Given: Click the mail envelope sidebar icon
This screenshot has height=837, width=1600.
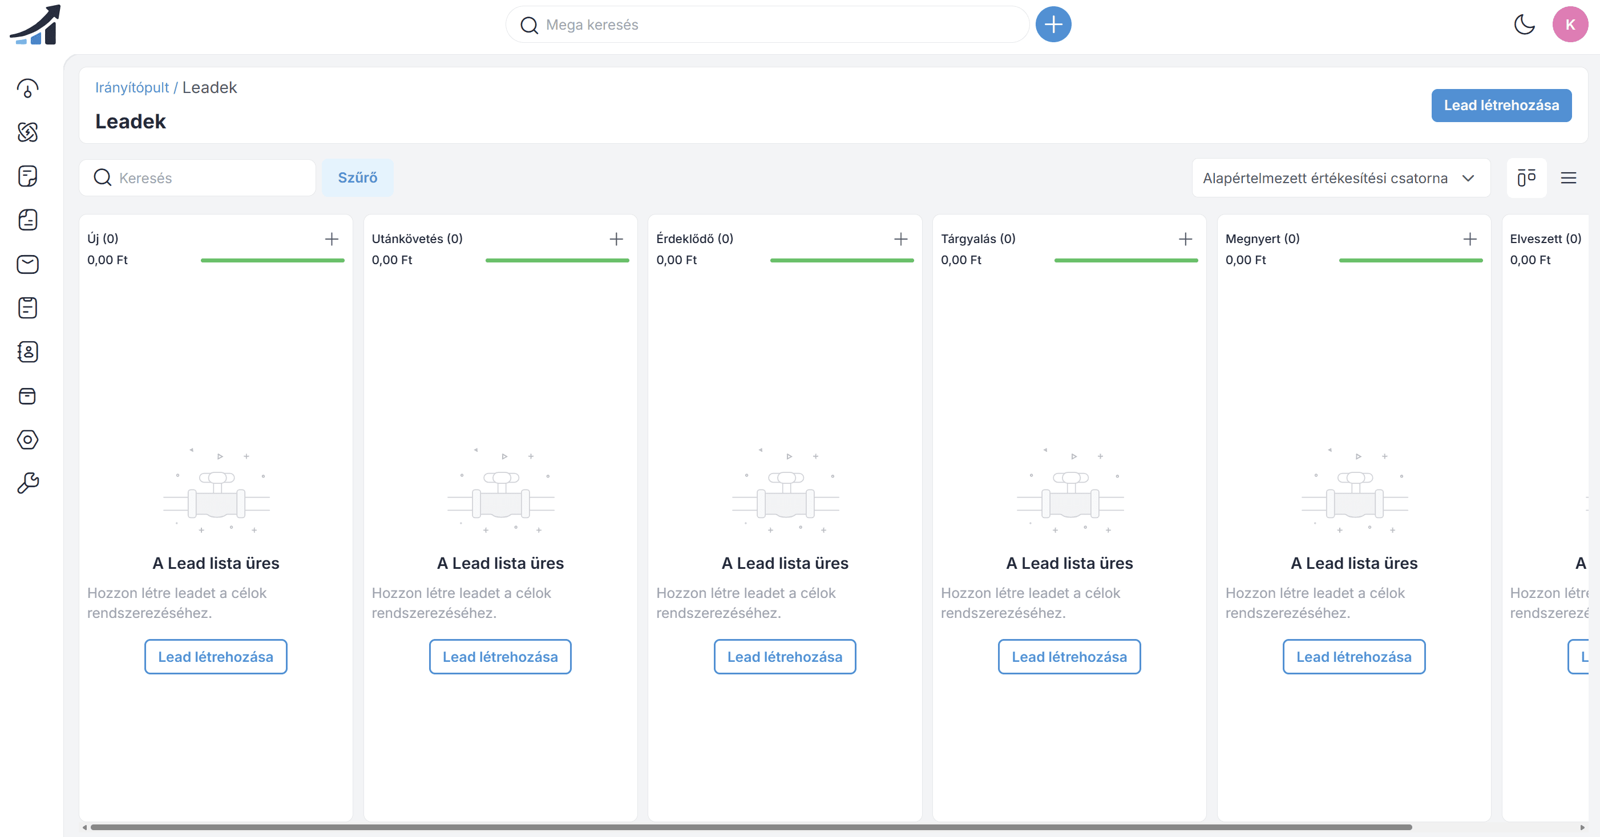Looking at the screenshot, I should [27, 264].
